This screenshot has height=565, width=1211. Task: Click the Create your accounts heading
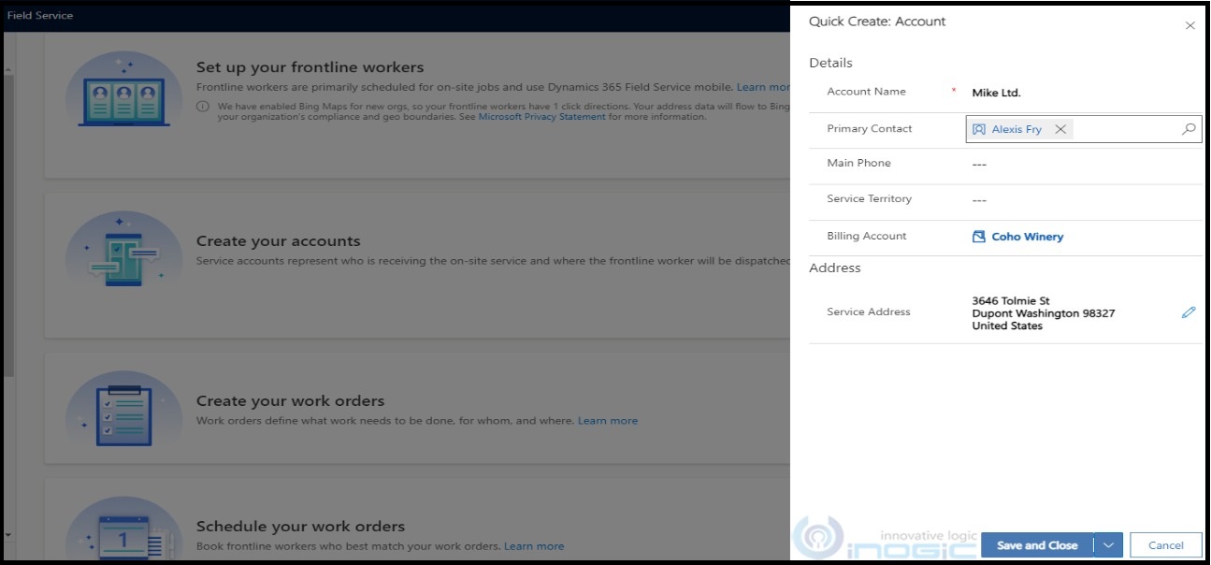click(279, 241)
